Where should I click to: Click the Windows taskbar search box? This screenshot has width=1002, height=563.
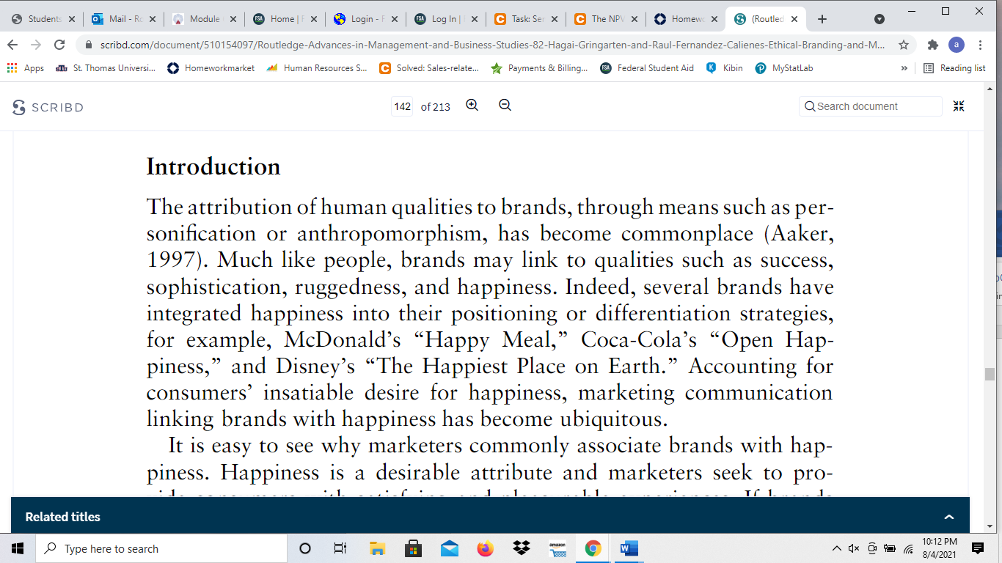[x=161, y=548]
